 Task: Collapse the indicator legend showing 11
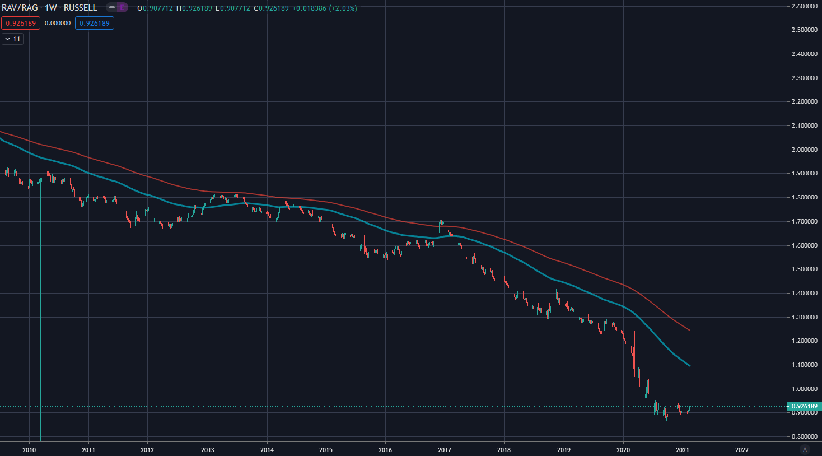pos(12,39)
